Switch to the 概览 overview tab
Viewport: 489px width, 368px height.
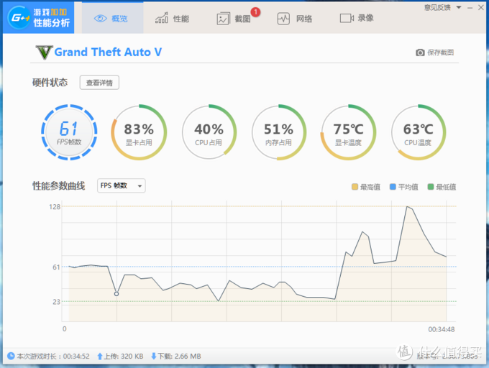113,18
